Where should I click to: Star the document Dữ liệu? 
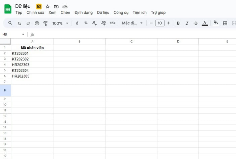pyautogui.click(x=48, y=6)
